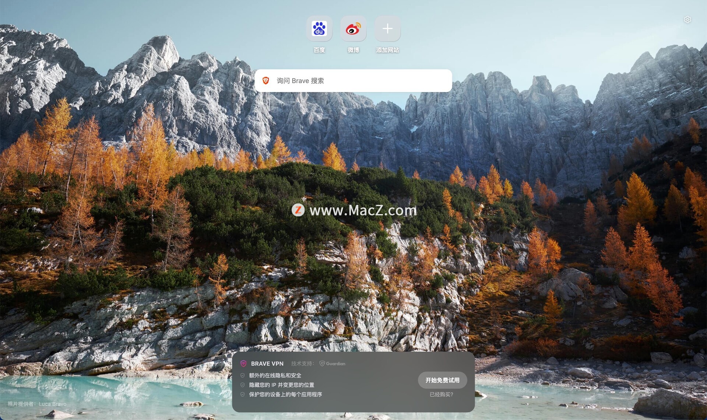This screenshot has height=420, width=707.
Task: Click the 隐藏您的 IP 并变更您的位置 text
Action: pyautogui.click(x=281, y=385)
